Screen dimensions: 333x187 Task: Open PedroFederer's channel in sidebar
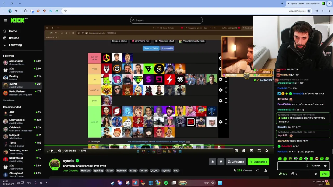22,93
